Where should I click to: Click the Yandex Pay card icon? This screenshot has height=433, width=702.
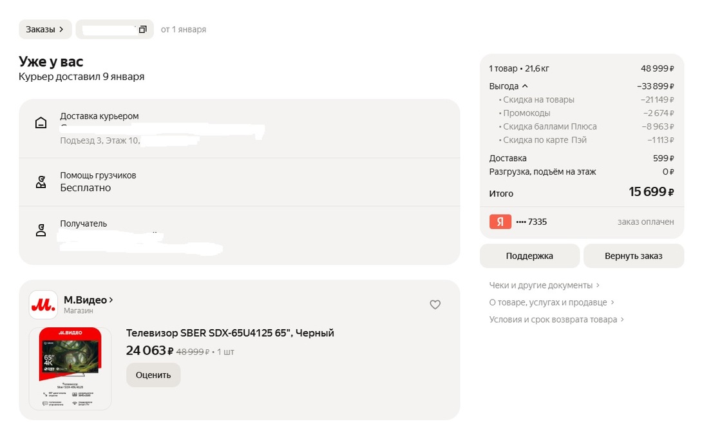500,222
